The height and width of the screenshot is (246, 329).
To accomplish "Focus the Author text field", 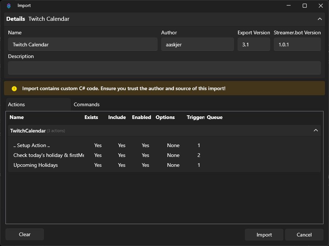I will (197, 45).
